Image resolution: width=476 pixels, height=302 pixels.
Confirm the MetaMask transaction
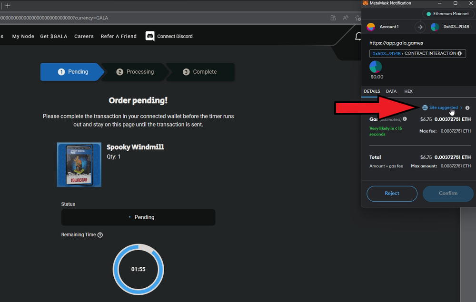pyautogui.click(x=448, y=194)
